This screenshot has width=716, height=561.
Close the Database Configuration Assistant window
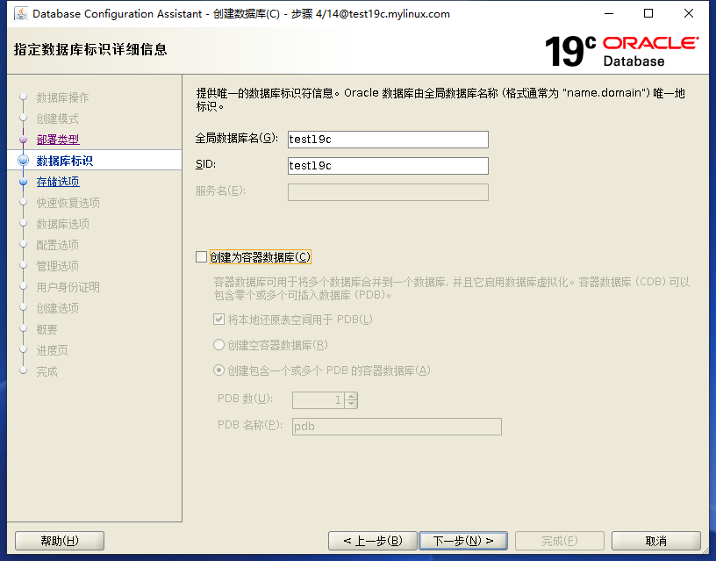689,14
